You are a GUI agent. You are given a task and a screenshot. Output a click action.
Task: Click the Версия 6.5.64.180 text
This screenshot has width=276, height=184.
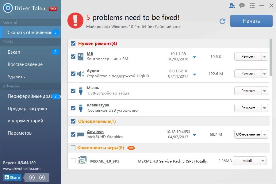(19, 163)
